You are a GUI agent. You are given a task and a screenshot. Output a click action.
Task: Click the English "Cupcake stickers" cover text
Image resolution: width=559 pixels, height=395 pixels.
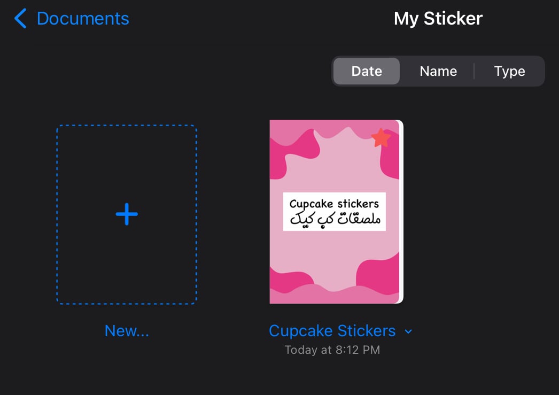coord(334,204)
